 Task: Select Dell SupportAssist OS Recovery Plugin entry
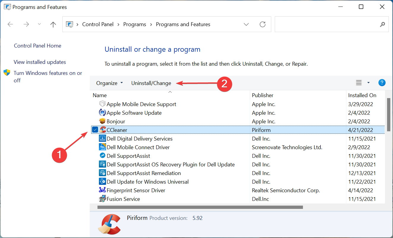coord(171,165)
